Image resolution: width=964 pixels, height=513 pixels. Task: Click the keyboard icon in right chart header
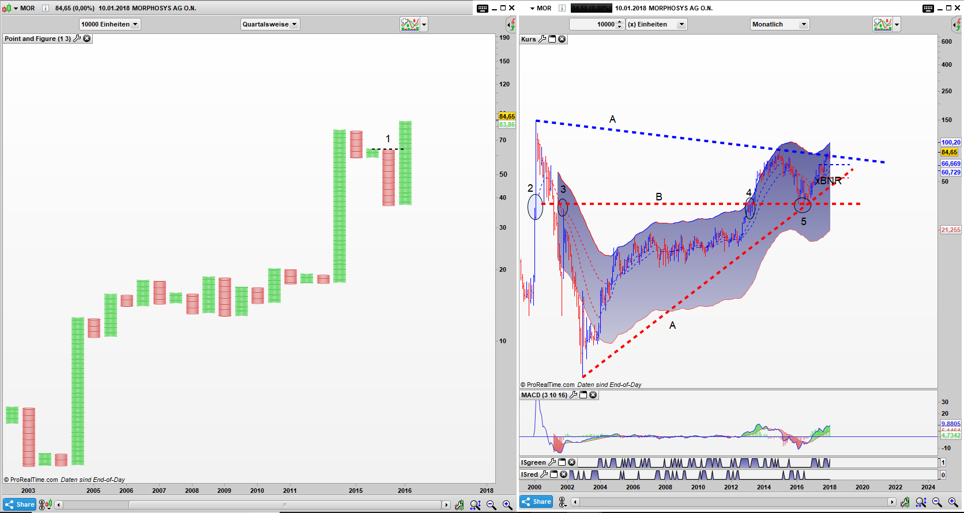point(928,8)
